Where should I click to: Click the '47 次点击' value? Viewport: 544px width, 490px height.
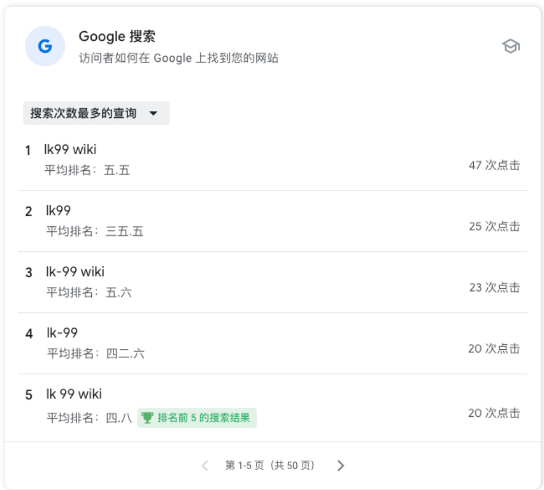[494, 165]
